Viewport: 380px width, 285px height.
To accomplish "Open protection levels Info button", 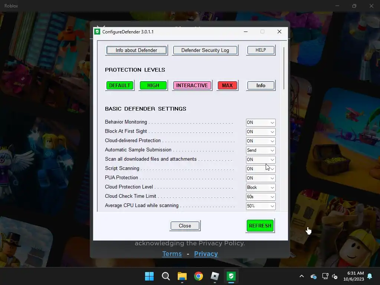I will (261, 85).
